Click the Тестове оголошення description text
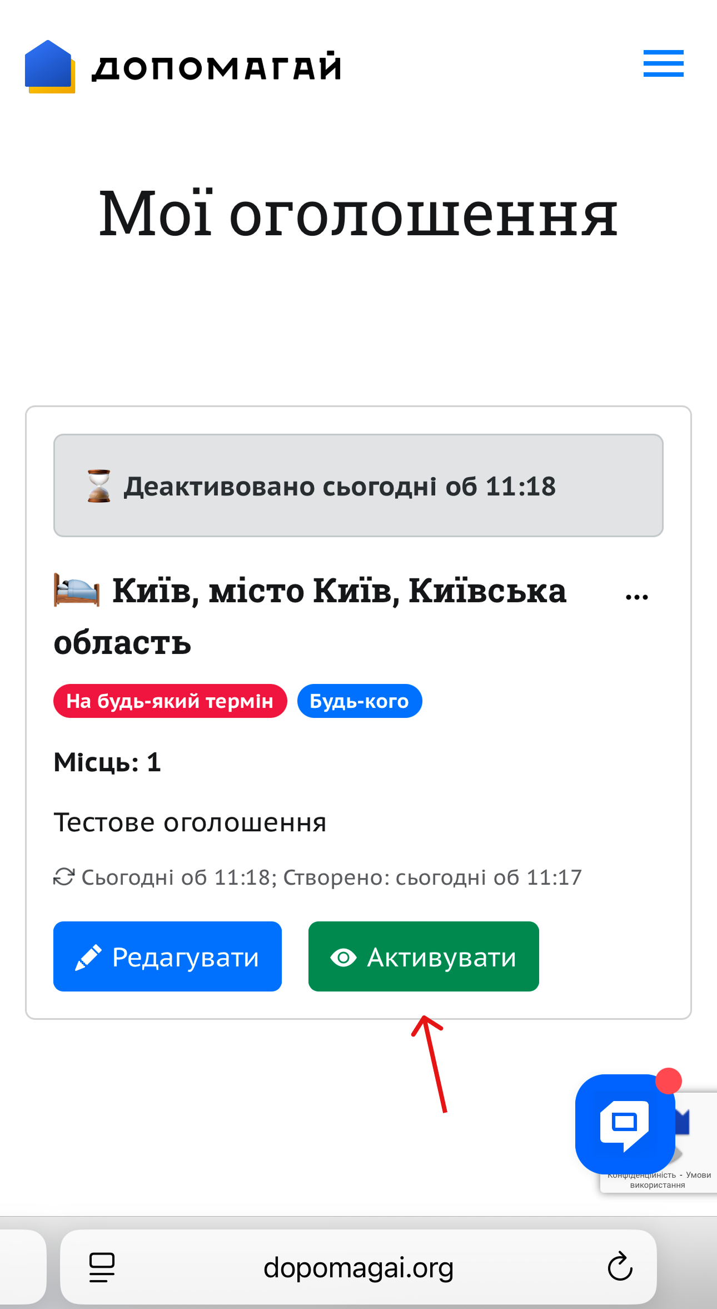This screenshot has height=1309, width=717. click(190, 822)
